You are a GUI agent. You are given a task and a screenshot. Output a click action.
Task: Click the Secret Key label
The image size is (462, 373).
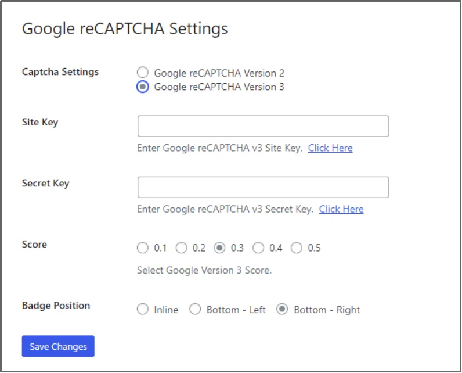coord(46,183)
